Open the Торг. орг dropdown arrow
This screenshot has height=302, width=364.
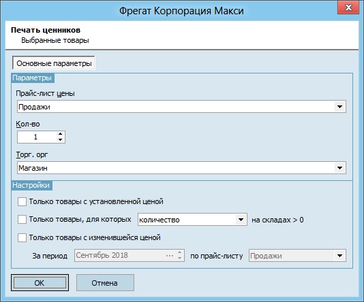[340, 168]
